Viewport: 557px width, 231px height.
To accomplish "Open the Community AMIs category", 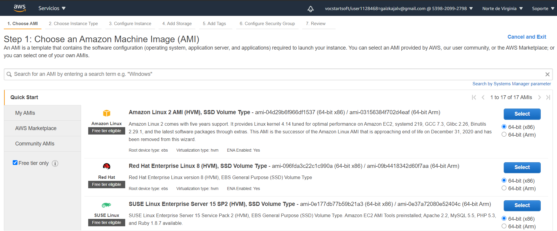I will (43, 144).
